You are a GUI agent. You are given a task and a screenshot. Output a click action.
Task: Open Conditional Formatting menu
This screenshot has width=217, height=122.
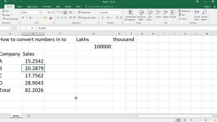pos(130,15)
